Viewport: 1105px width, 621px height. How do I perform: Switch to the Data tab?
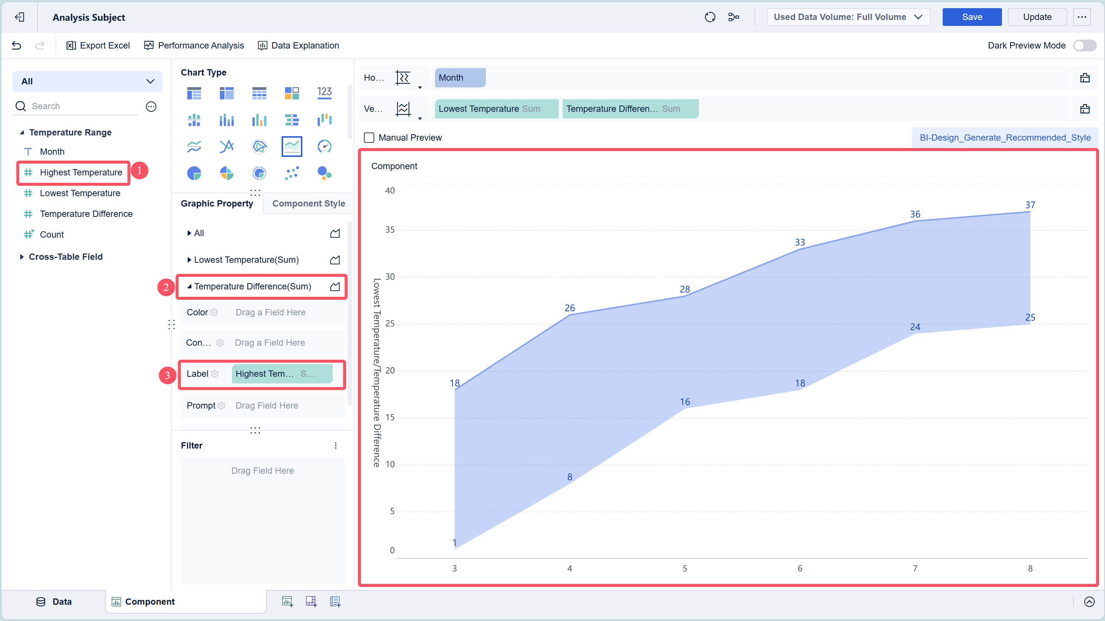pyautogui.click(x=54, y=602)
